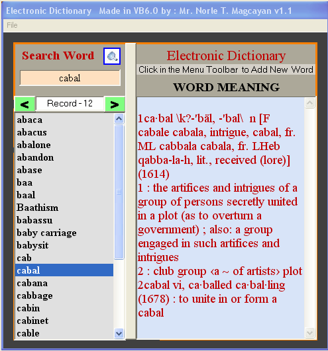Viewport: 328px width, 351px height.
Task: Click the magnifier search icon button
Action: coord(112,56)
